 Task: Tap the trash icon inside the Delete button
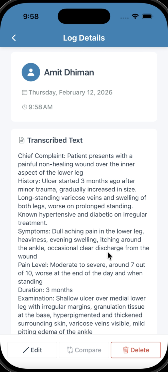126,350
